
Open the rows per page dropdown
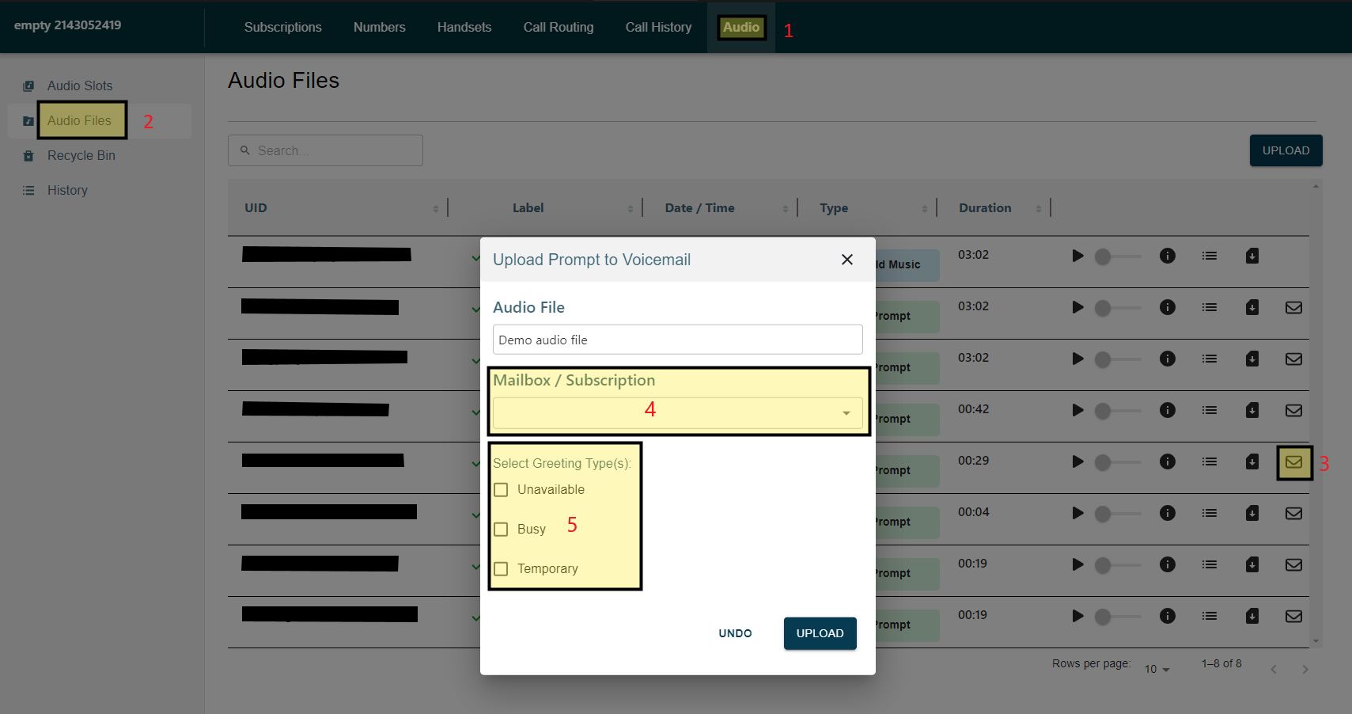[1157, 670]
